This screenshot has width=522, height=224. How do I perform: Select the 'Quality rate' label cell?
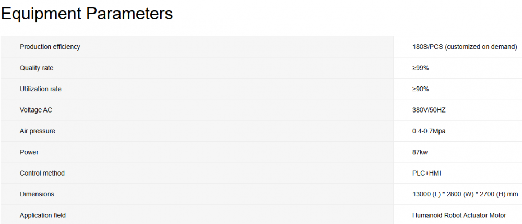point(37,68)
